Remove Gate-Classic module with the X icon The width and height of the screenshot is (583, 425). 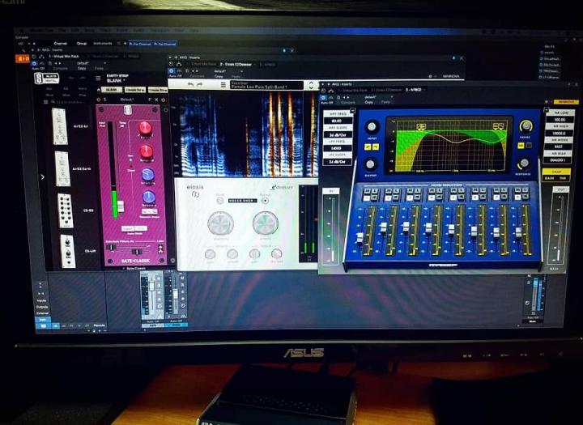156,100
